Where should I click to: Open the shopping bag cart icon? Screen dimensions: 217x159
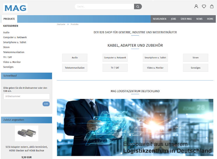212,6
